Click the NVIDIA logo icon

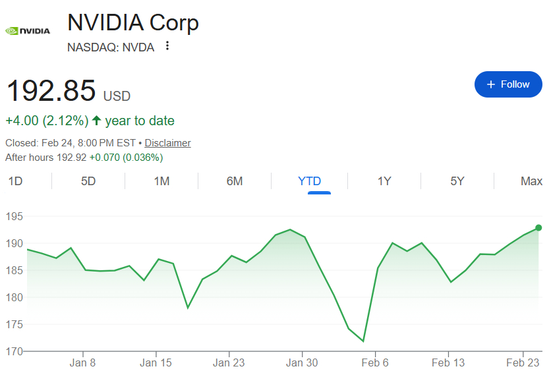pos(27,31)
